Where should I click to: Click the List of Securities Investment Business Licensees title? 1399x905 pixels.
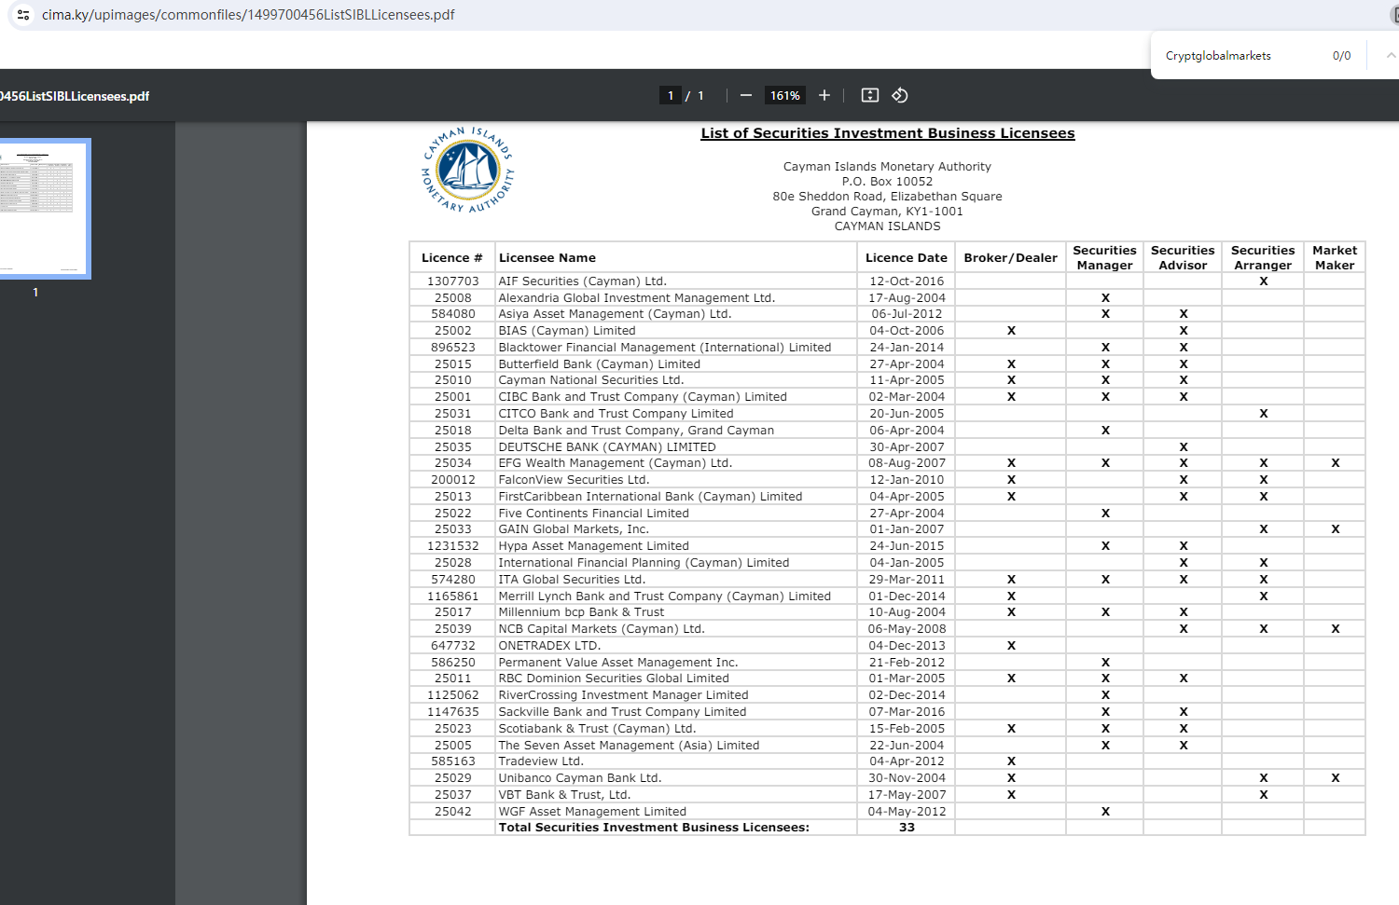tap(887, 133)
